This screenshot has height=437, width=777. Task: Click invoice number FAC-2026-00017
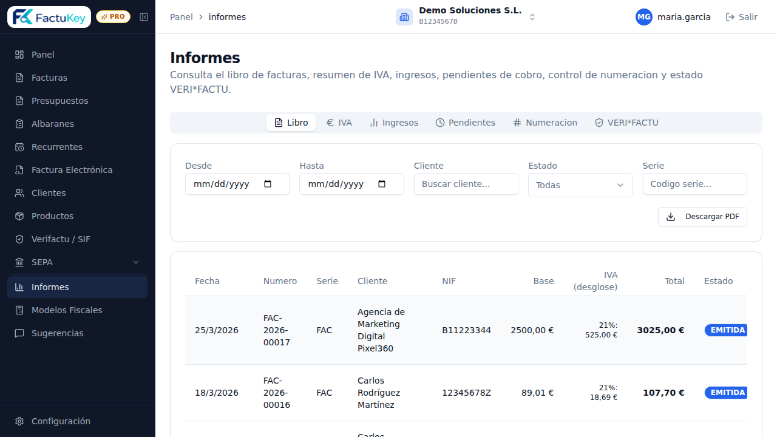click(x=277, y=330)
